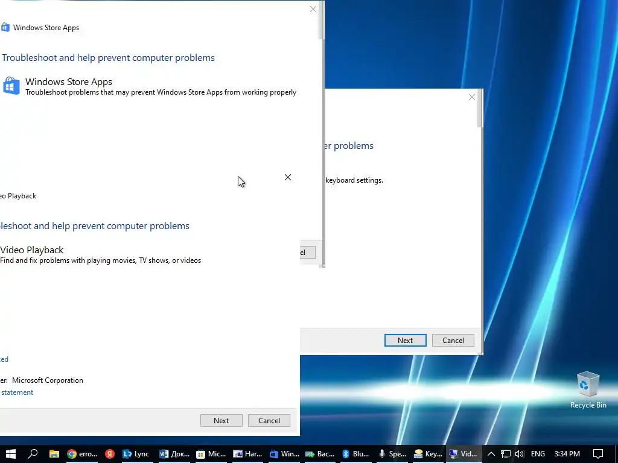Open volume control in system tray
Screen dimensions: 618x463
pyautogui.click(x=520, y=454)
